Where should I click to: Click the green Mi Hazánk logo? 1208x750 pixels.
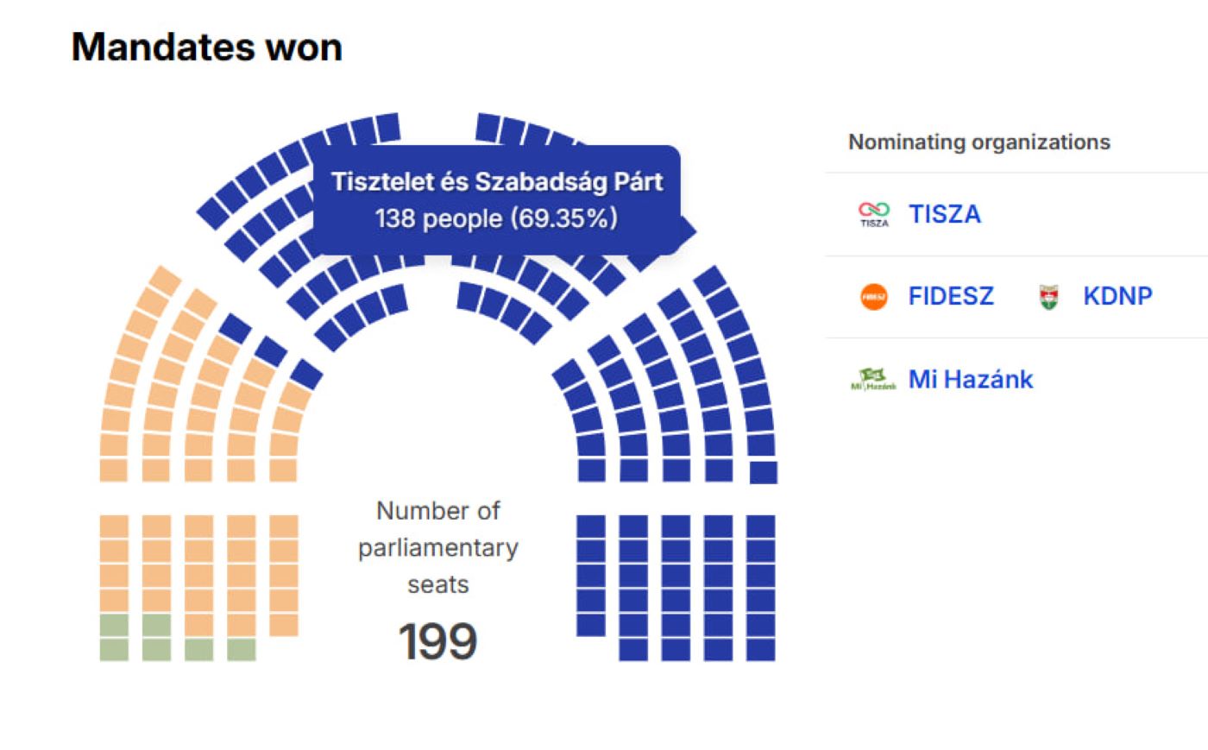tap(873, 379)
